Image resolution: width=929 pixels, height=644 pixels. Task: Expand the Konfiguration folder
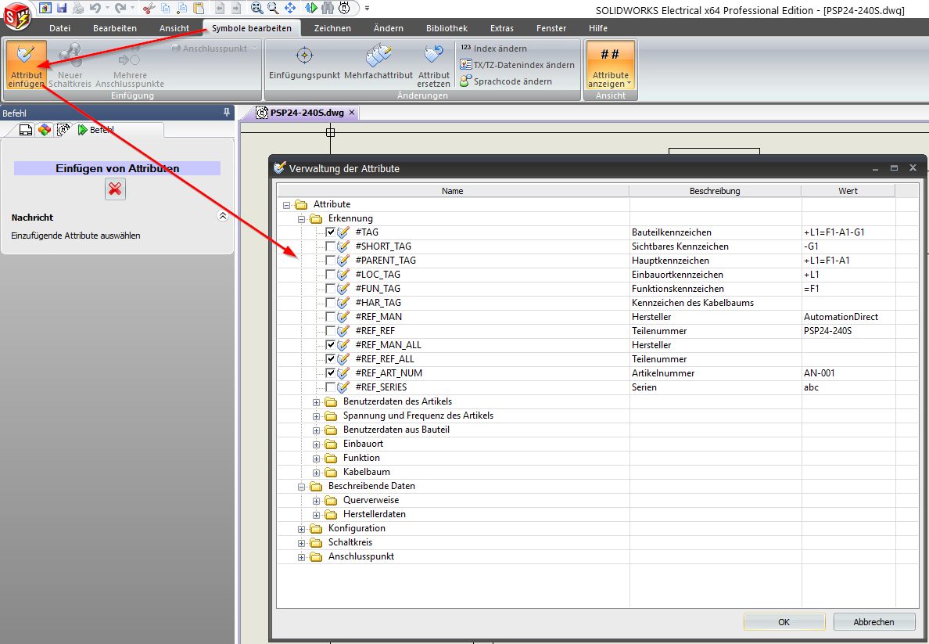[302, 529]
